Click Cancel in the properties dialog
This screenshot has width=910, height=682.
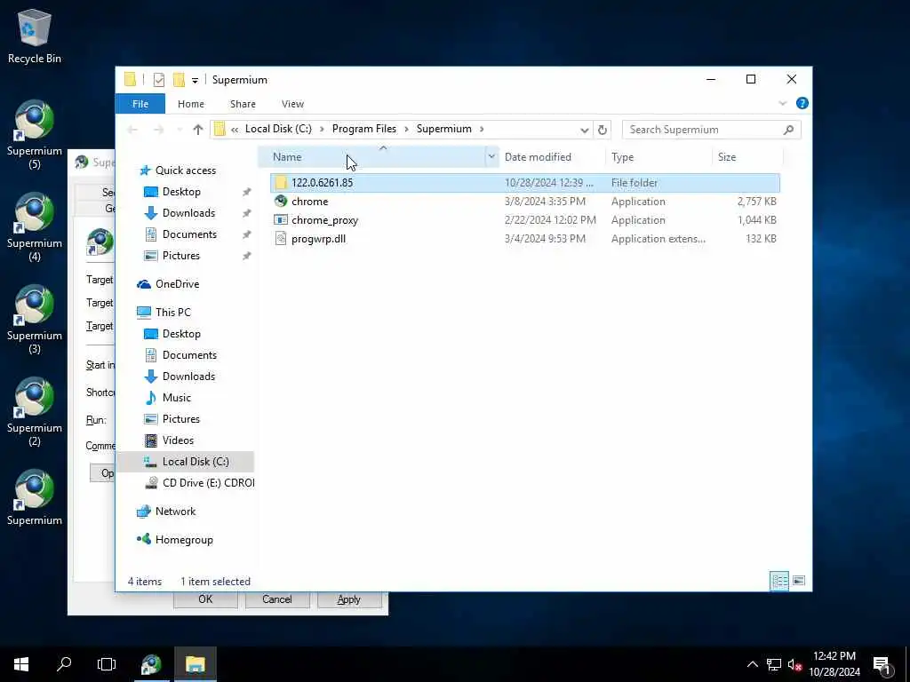277,599
